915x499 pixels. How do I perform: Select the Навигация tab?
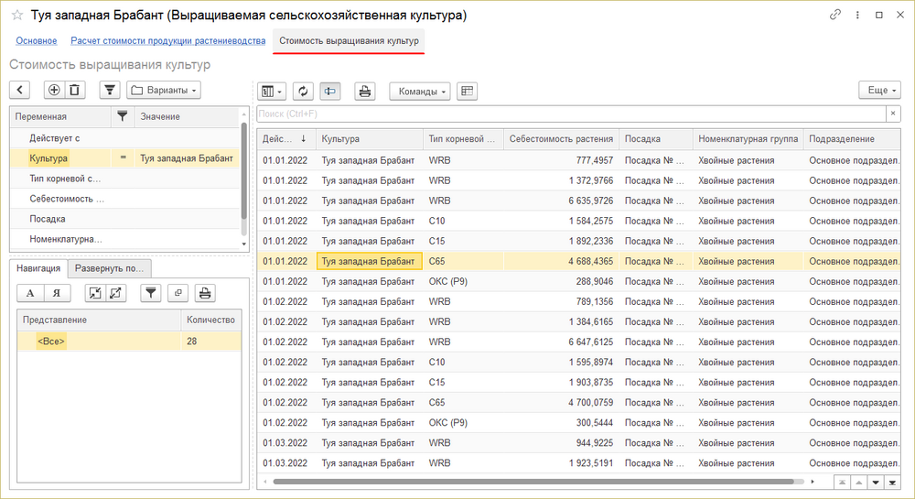39,268
